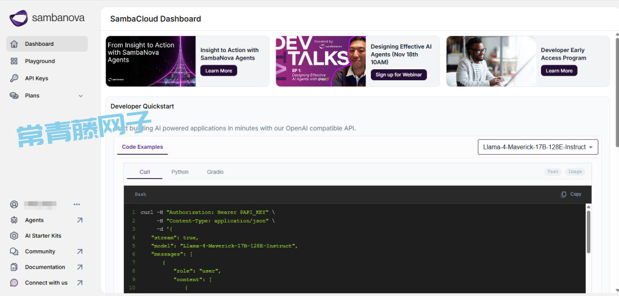The width and height of the screenshot is (619, 296).
Task: Open the Llama-4-Maverick model dropdown
Action: tap(538, 147)
